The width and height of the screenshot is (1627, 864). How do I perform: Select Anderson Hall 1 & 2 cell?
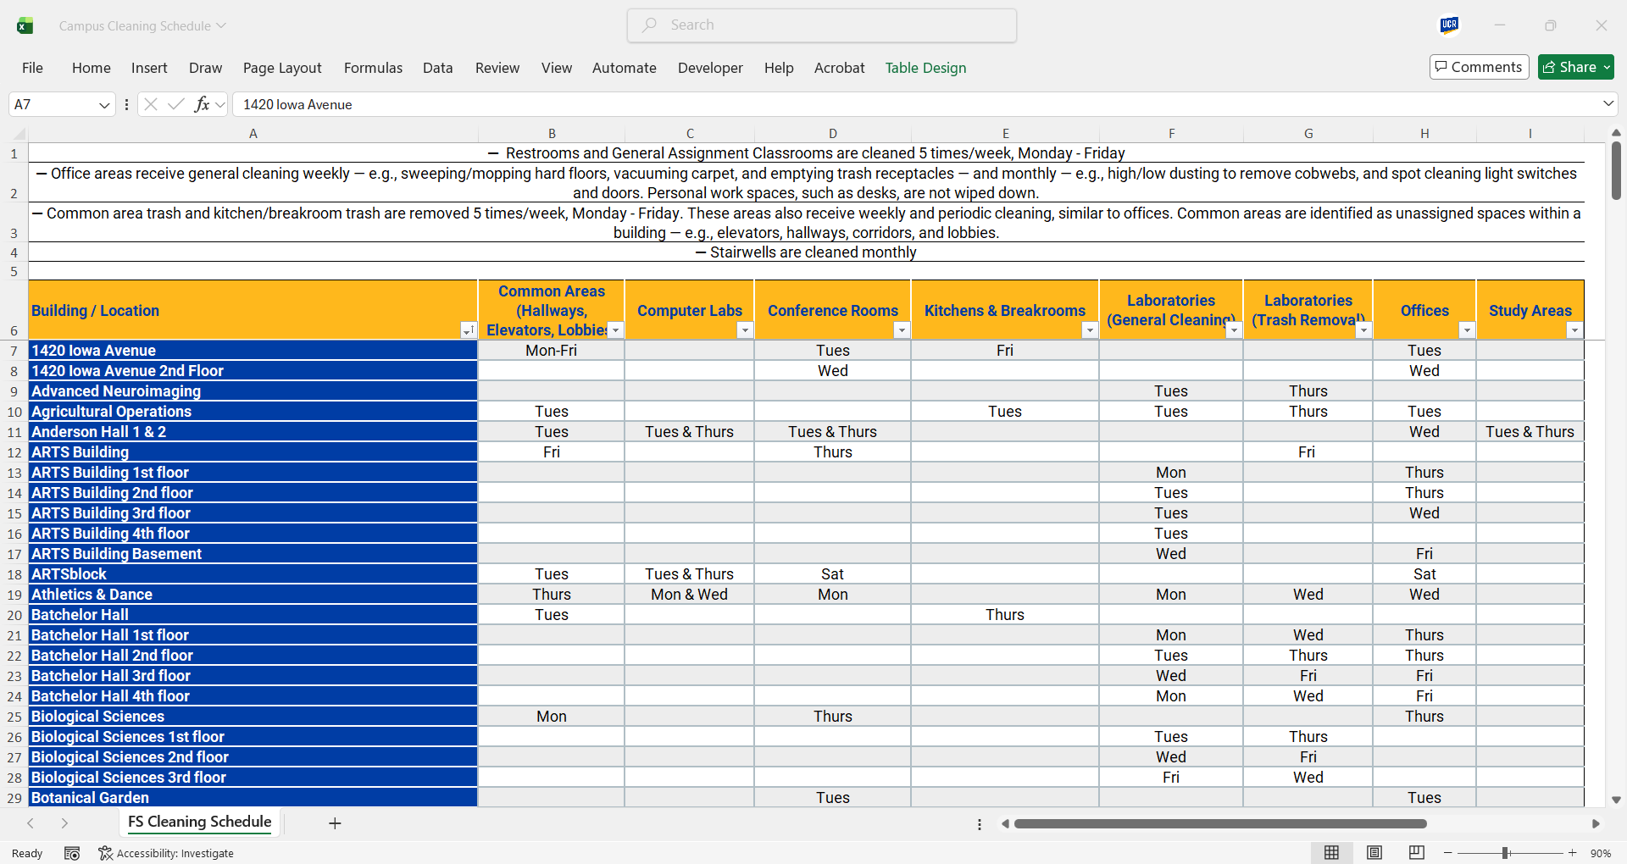[x=253, y=432]
